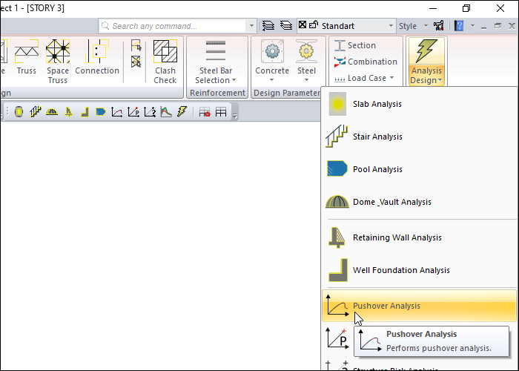Choose Stair Analysis menu entry
The image size is (519, 371).
(377, 137)
